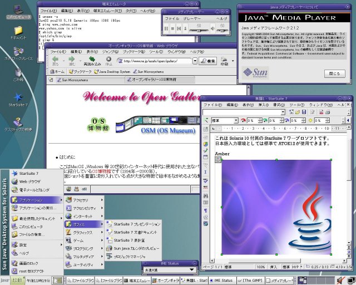Open the Home (ホーム) bookmark icon in browser
The image size is (356, 285).
tap(52, 72)
